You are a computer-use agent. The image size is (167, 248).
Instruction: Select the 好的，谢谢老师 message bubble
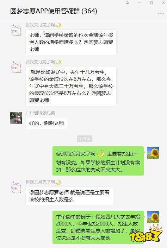tap(46, 123)
